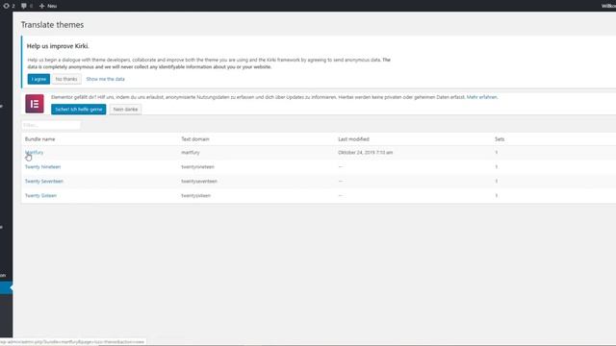Click the Translate themes page heading
Viewport: 616px width, 346px height.
(x=52, y=25)
